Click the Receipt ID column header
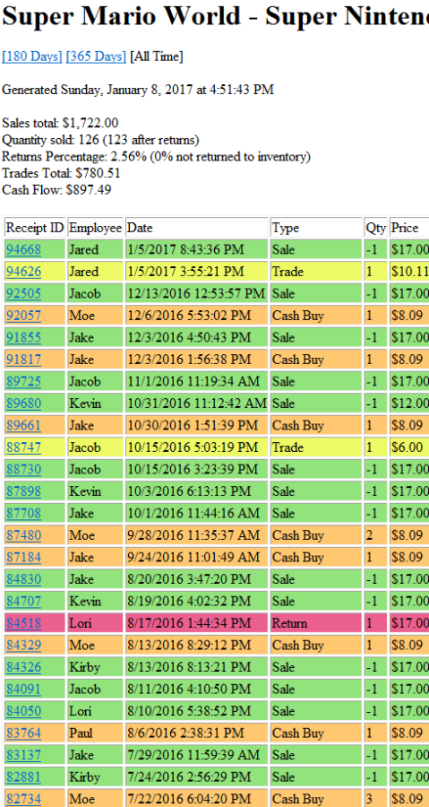Viewport: 429px width, 807px height. pyautogui.click(x=35, y=228)
